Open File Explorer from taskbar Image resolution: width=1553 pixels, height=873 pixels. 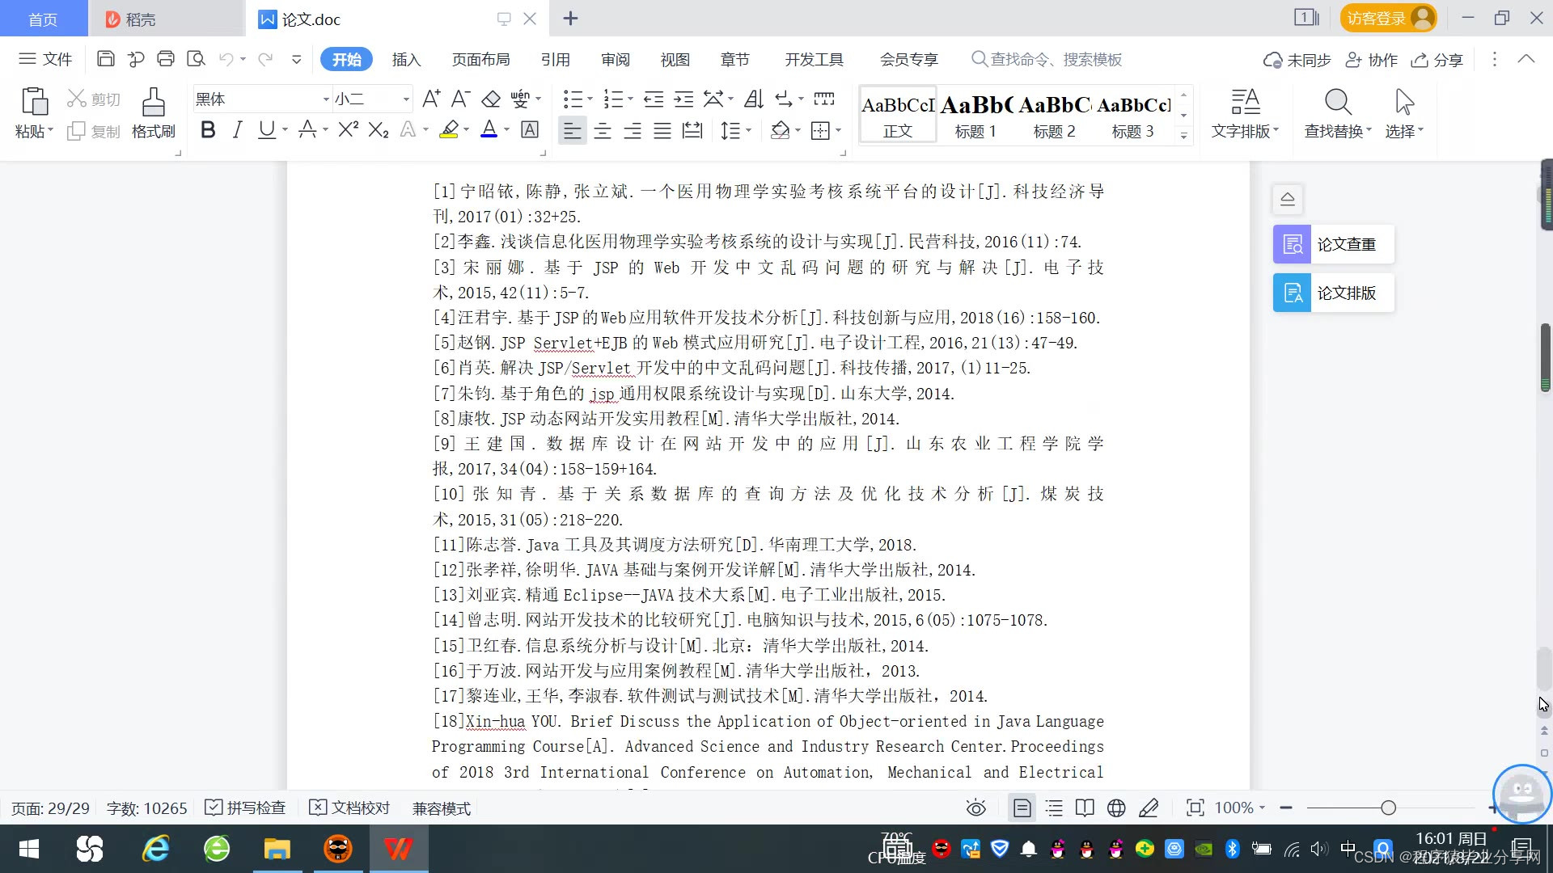click(277, 849)
